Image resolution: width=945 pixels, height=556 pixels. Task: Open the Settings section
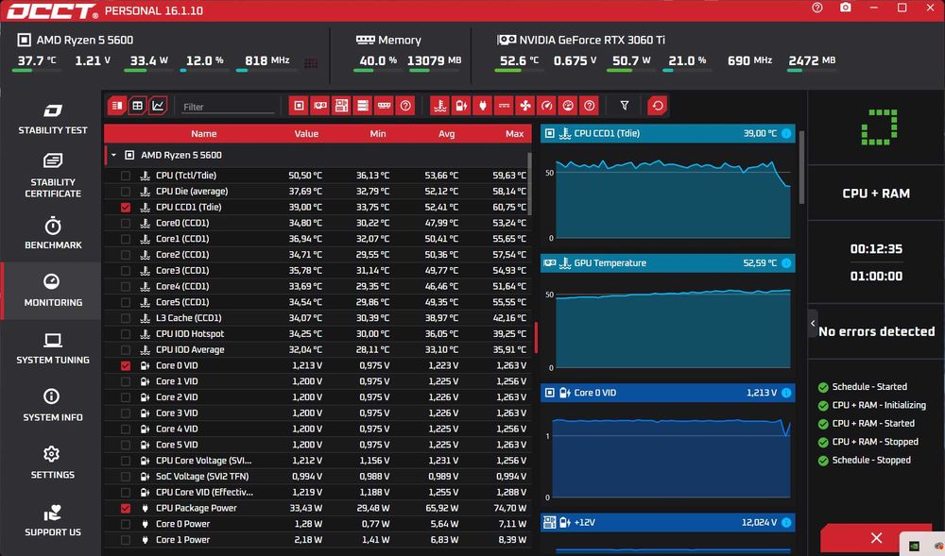point(52,463)
